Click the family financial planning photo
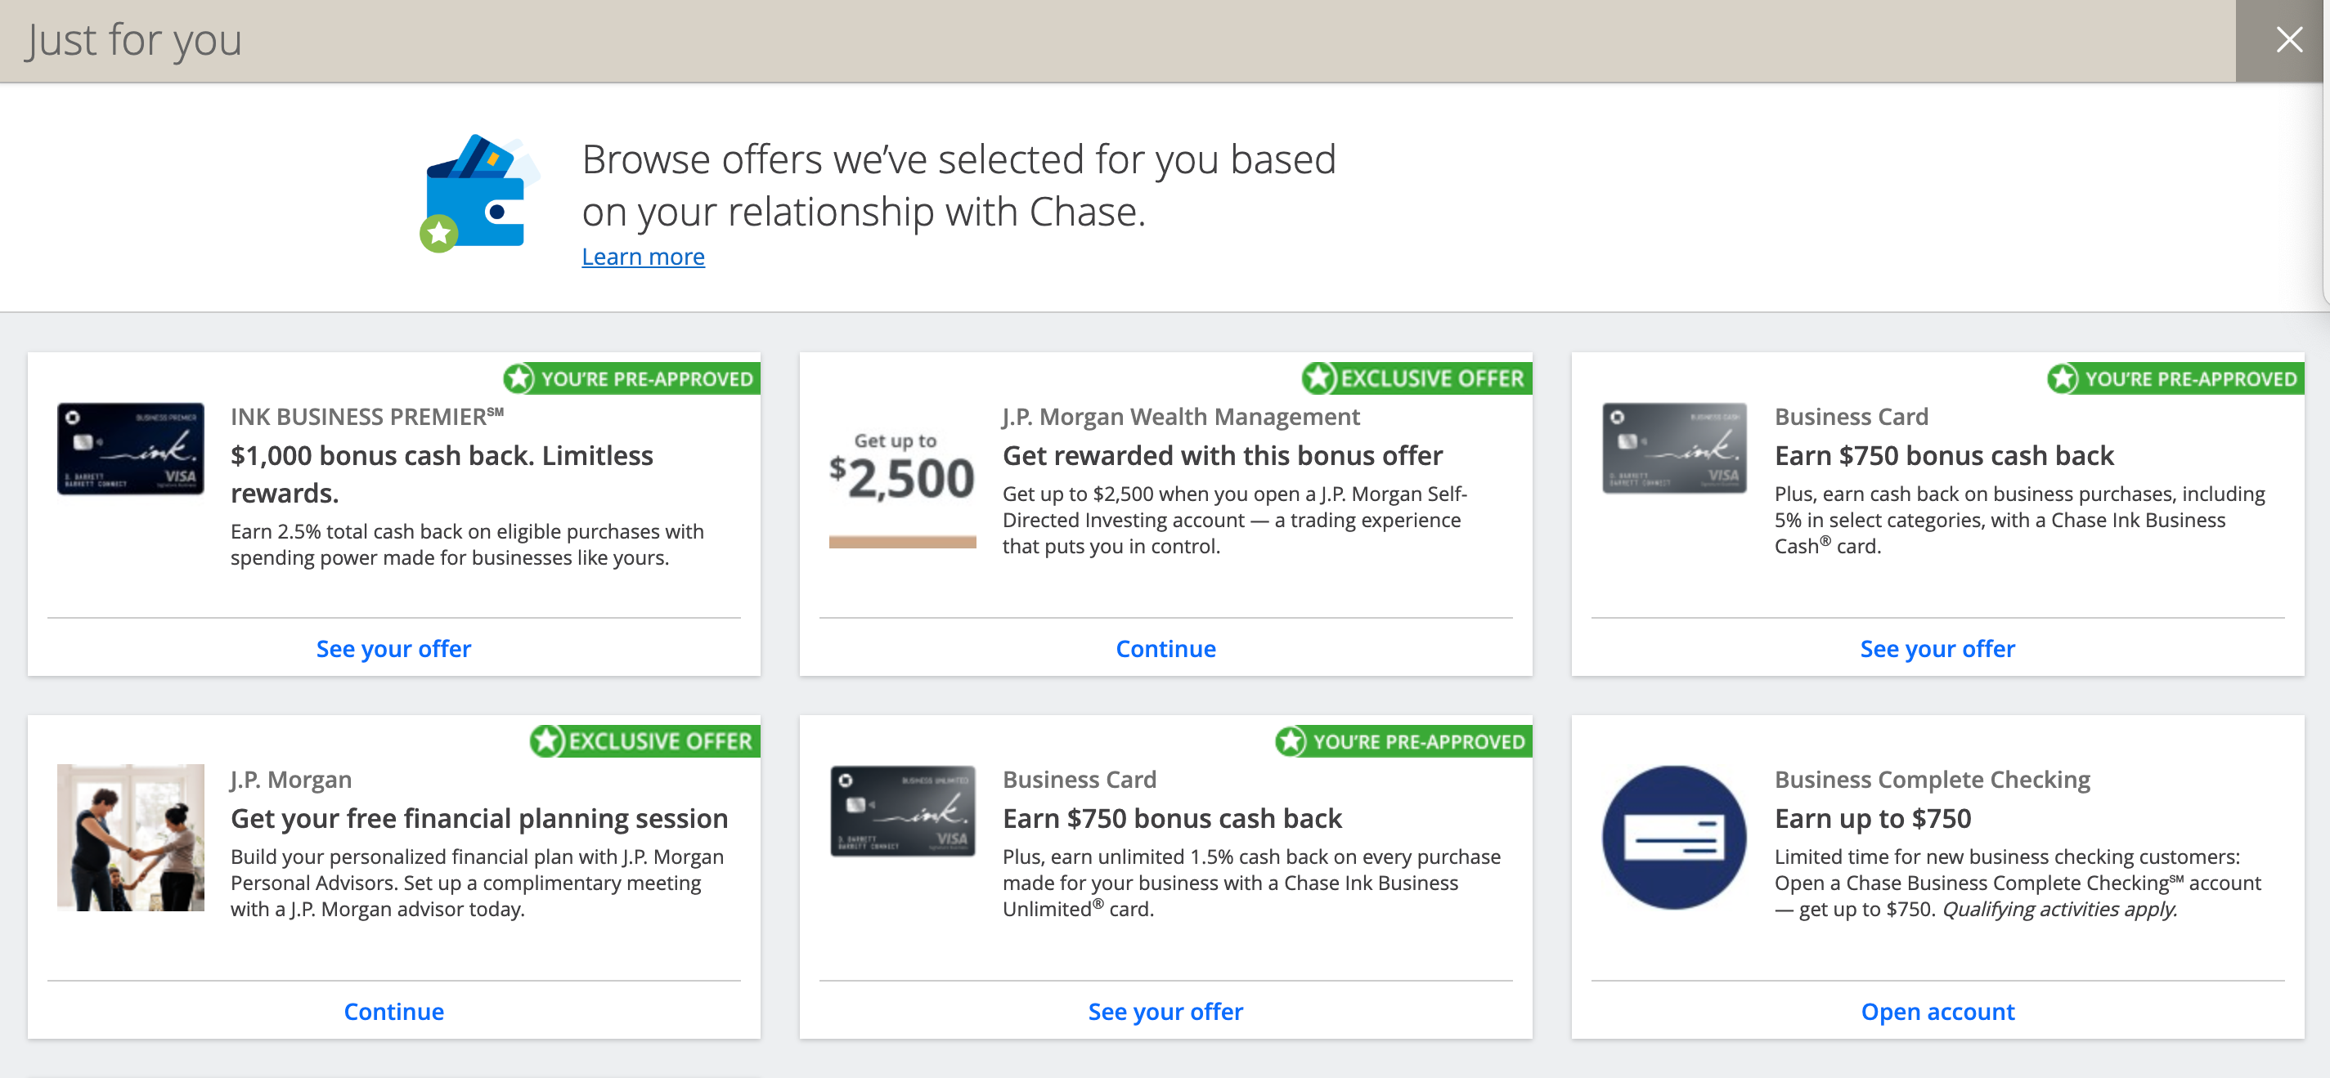Viewport: 2330px width, 1078px height. click(x=130, y=837)
